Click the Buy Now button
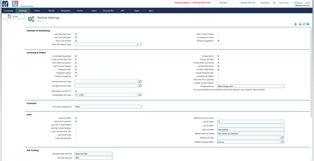The image size is (314, 161). point(223,3)
